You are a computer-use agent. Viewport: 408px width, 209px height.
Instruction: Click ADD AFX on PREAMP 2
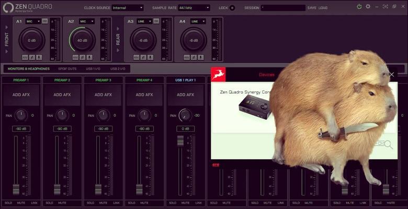pos(62,95)
